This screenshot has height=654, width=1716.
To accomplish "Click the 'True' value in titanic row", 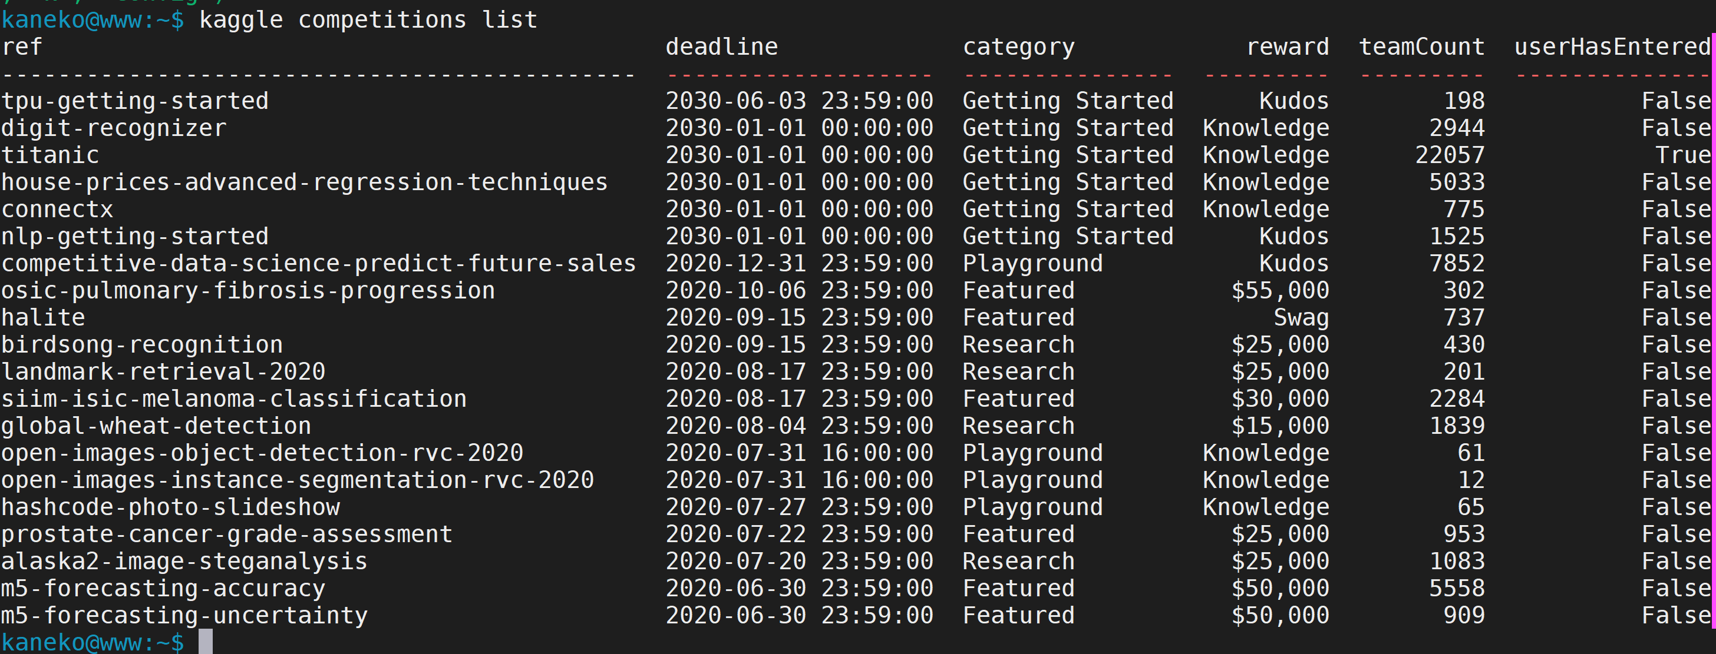I will (1684, 155).
